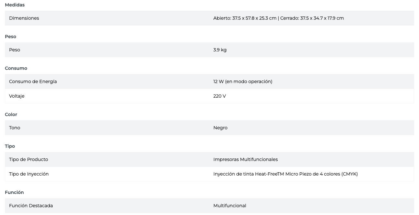Select the Consumo section heading
This screenshot has height=215, width=419.
click(x=16, y=68)
